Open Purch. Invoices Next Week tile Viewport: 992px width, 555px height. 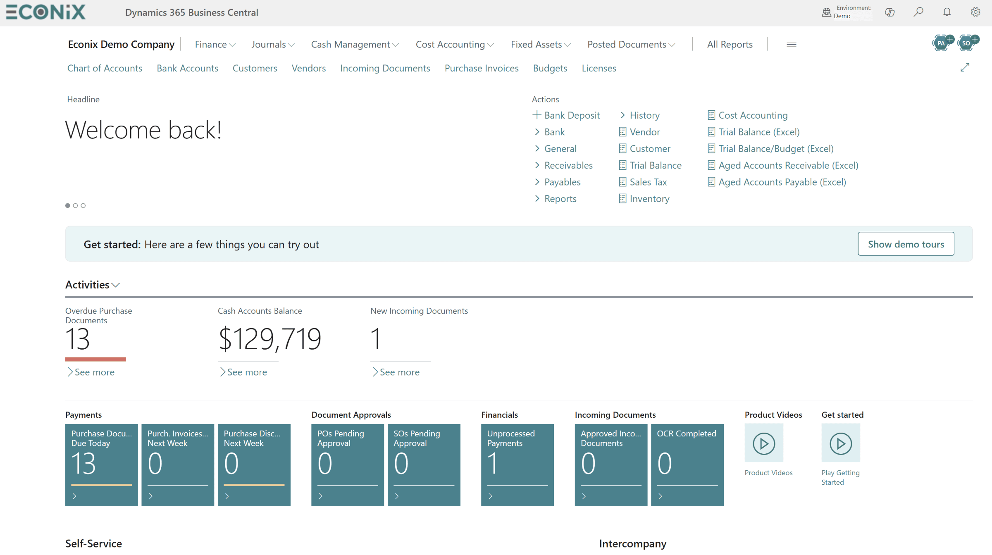pos(178,465)
